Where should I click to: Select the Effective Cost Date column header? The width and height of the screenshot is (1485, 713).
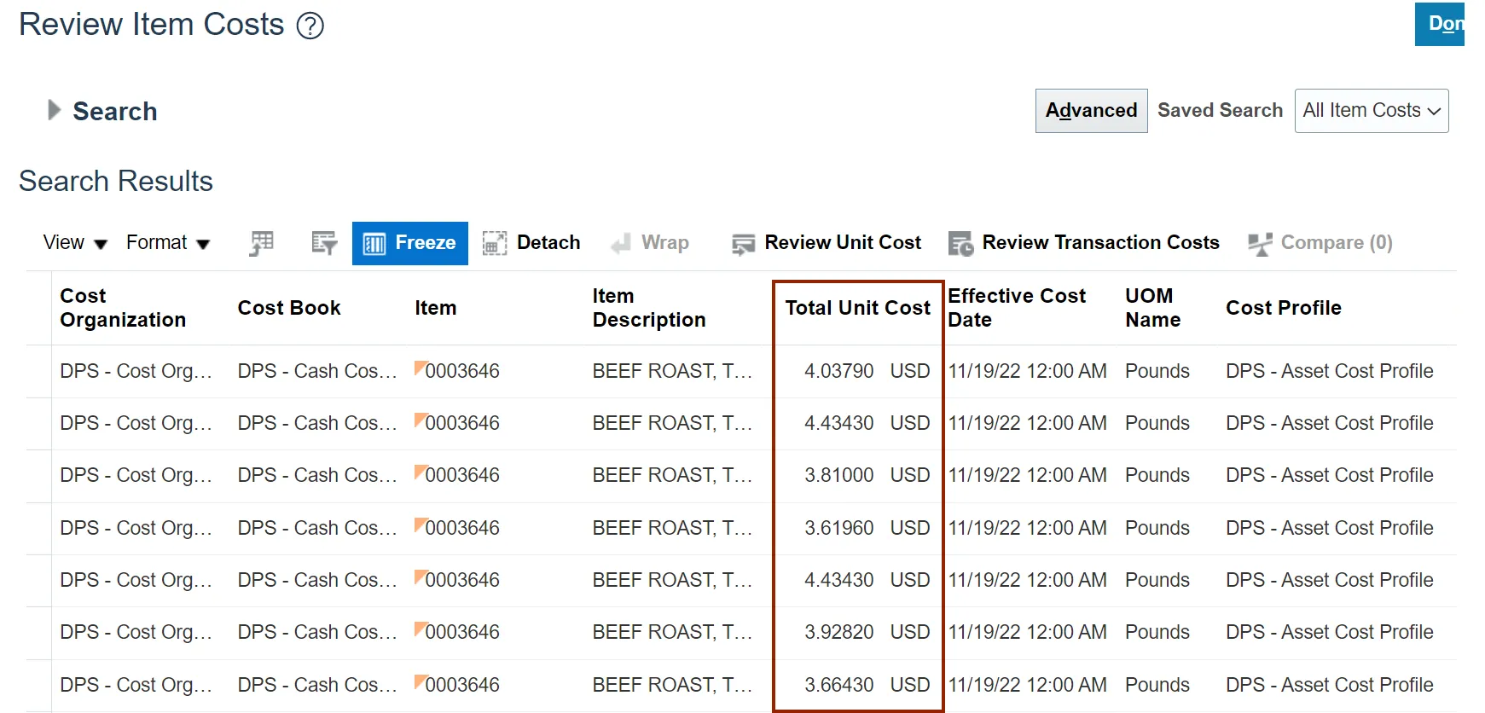point(1017,308)
